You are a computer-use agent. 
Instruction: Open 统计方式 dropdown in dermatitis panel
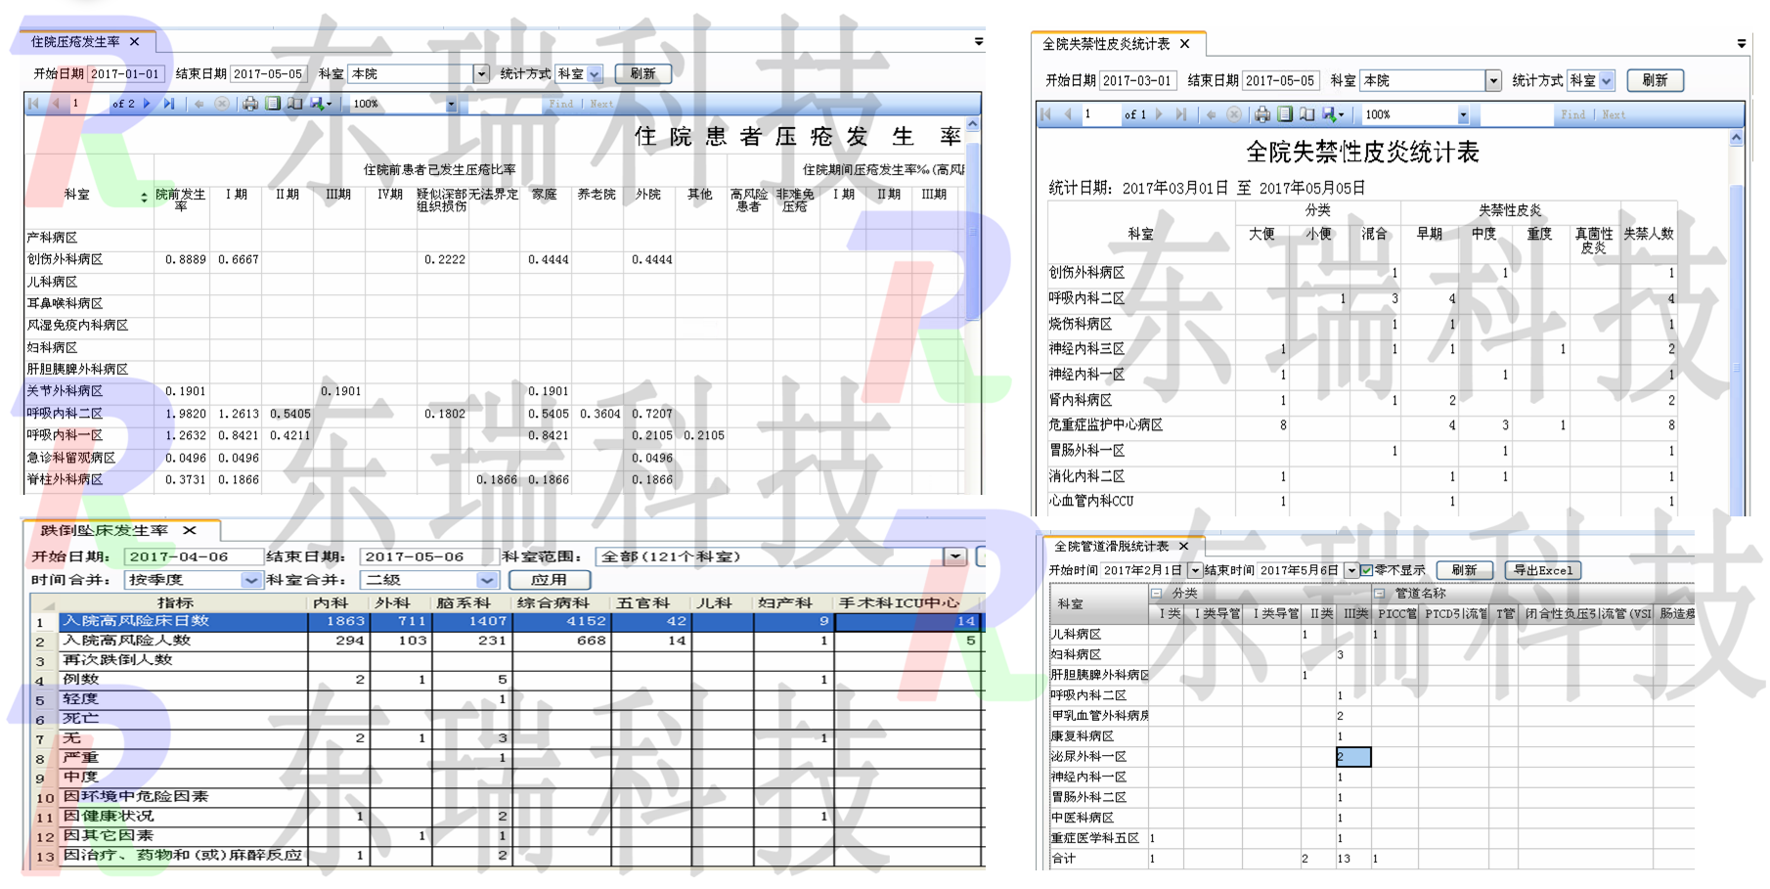tap(1607, 80)
